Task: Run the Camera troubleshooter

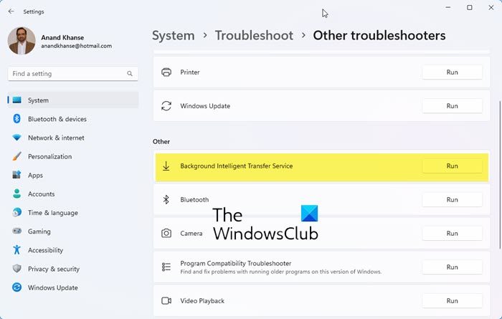Action: [452, 234]
